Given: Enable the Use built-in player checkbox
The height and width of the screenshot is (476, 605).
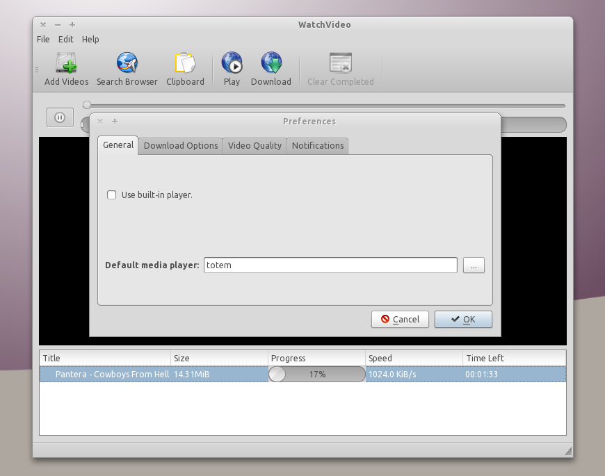Looking at the screenshot, I should (111, 195).
